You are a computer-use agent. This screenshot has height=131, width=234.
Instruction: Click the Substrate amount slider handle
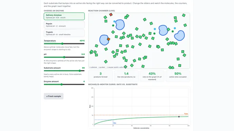coord(80,71)
